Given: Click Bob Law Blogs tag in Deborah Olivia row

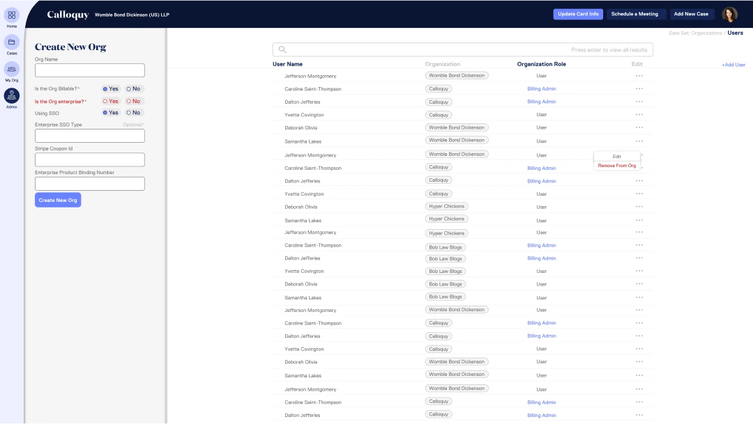Looking at the screenshot, I should 445,284.
